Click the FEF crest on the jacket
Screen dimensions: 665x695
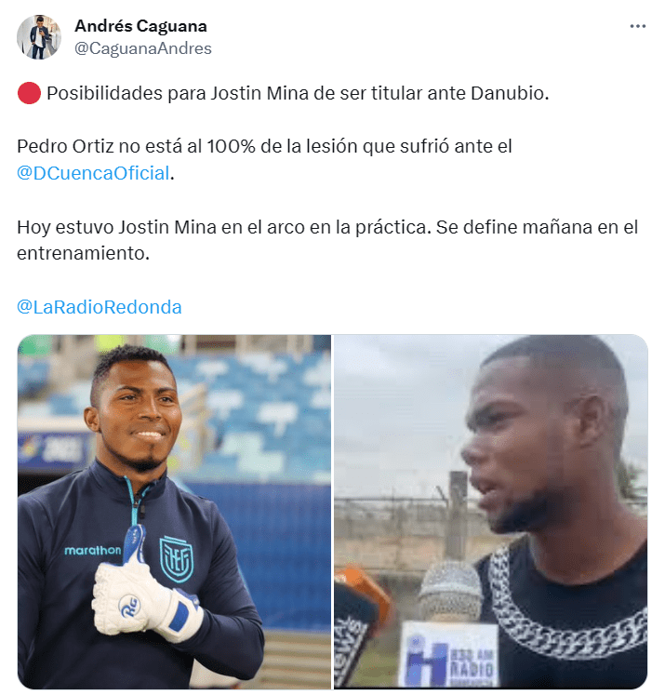click(x=177, y=559)
